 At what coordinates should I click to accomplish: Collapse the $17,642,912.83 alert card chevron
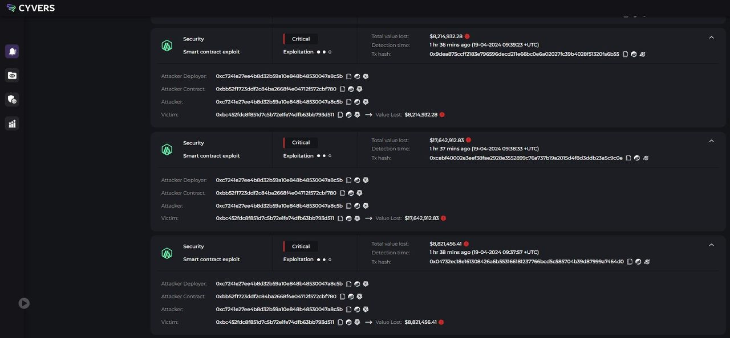711,141
